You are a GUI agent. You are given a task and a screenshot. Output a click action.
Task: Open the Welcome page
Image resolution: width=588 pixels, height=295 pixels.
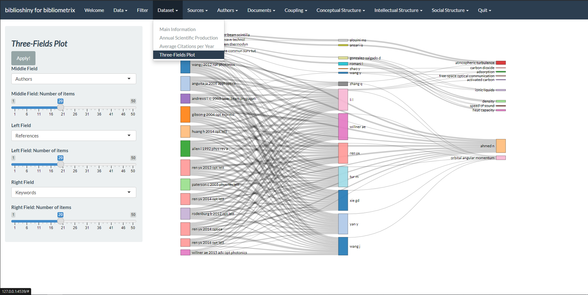(94, 10)
